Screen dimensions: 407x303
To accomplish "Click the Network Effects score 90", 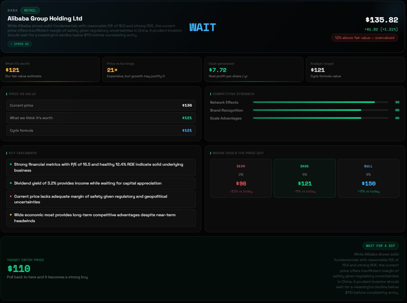I will click(397, 102).
